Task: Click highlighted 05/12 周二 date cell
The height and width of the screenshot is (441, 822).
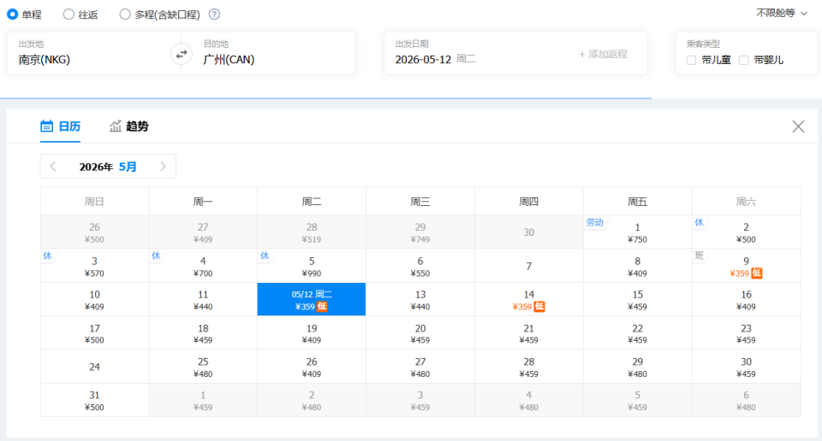Action: tap(312, 299)
